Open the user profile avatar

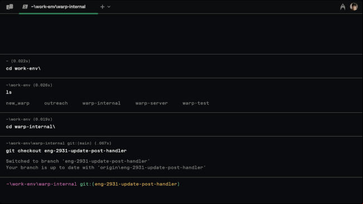click(354, 7)
